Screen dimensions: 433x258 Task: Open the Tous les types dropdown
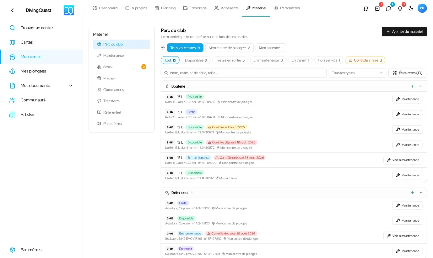[x=357, y=73]
